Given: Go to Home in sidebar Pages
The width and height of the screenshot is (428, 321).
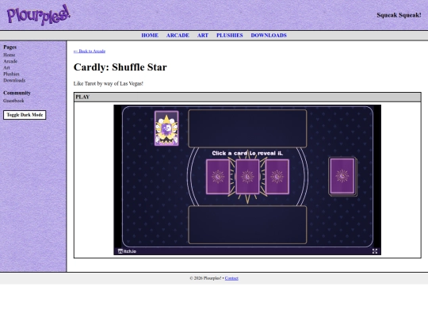Looking at the screenshot, I should pyautogui.click(x=9, y=55).
